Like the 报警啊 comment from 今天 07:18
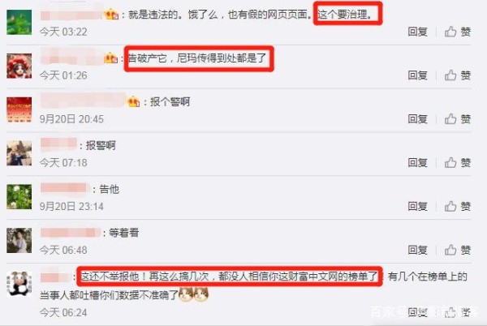487x326 pixels. (x=458, y=163)
